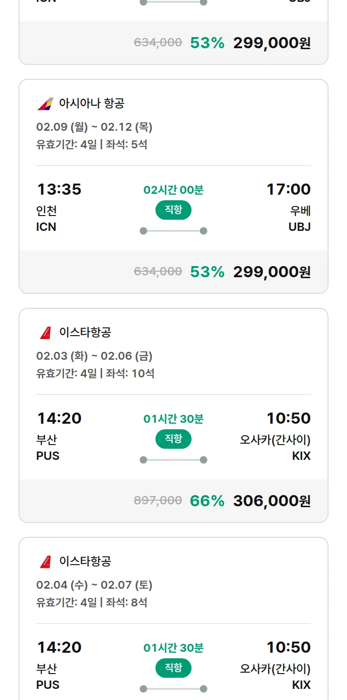The width and height of the screenshot is (347, 700).
Task: Click the 직항 badge on Incheon–Ube 13:35 flight
Action: pyautogui.click(x=173, y=210)
